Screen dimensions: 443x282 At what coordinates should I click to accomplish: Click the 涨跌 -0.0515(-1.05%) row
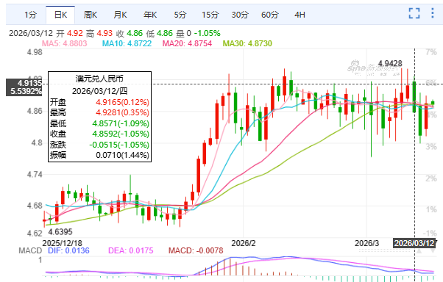pyautogui.click(x=99, y=145)
